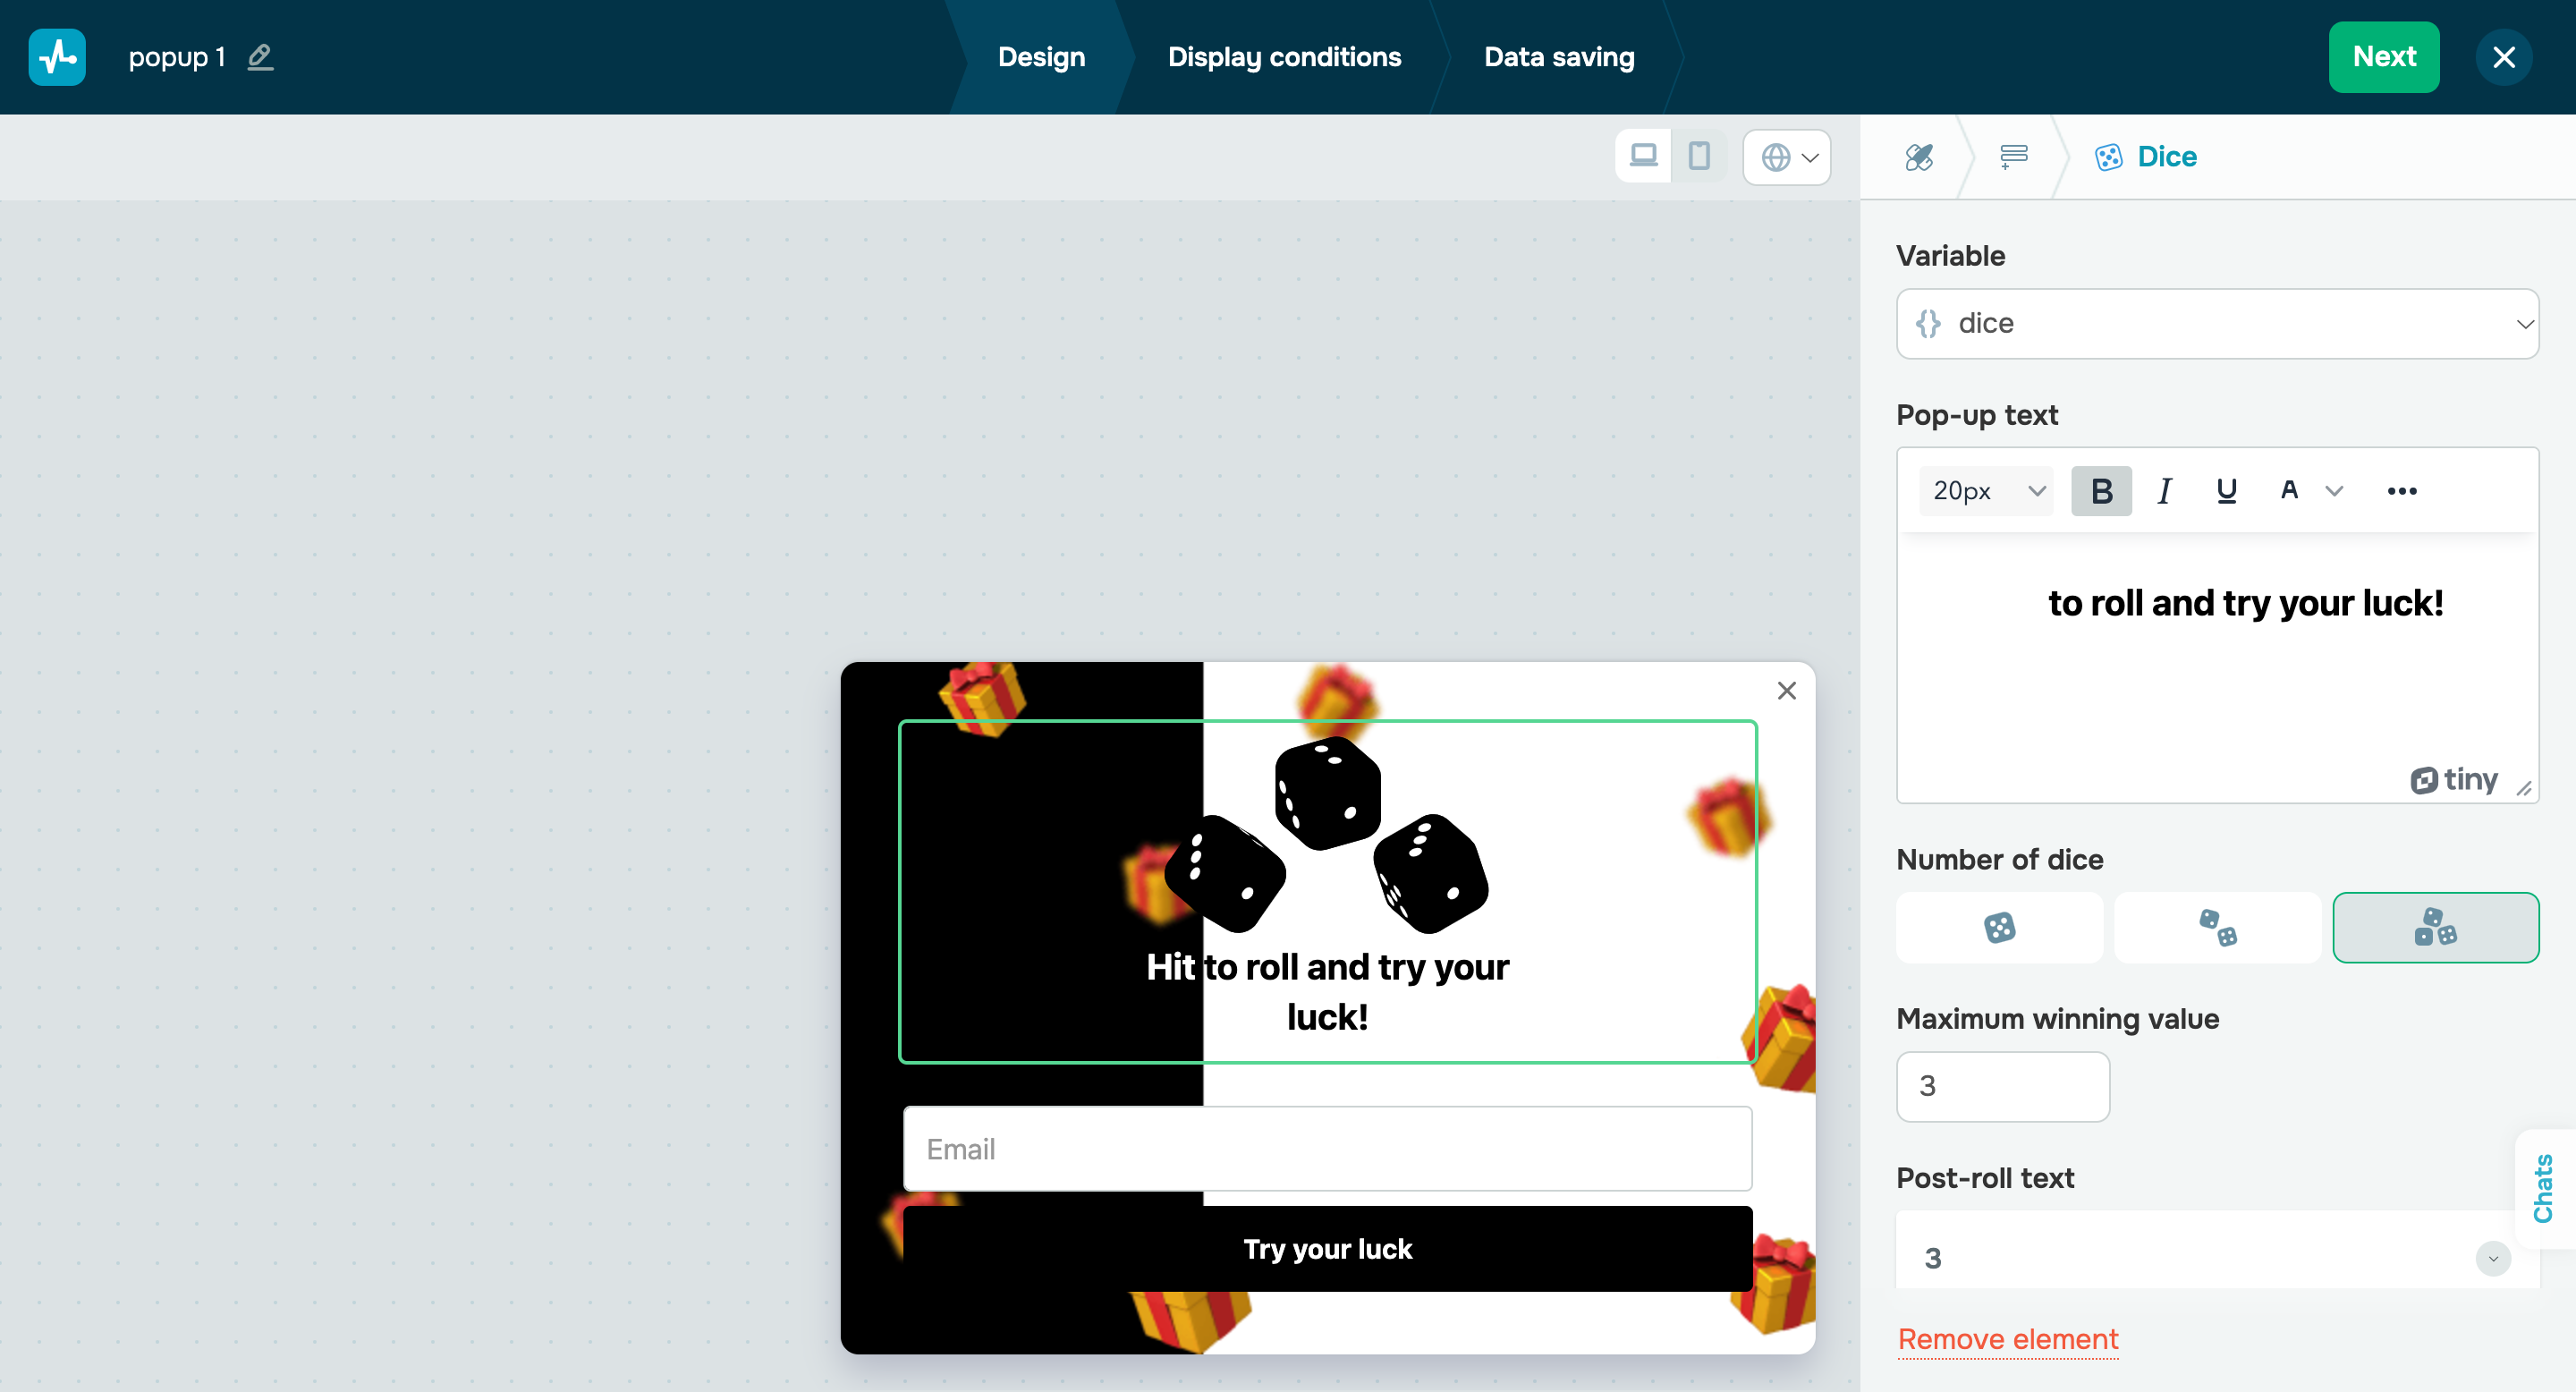Select two dice option
2576x1392 pixels.
[2217, 927]
